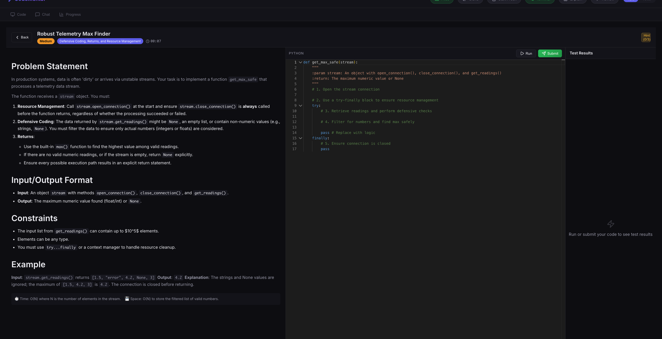This screenshot has height=339, width=662.
Task: Click the PYTHON language label
Action: click(x=296, y=53)
